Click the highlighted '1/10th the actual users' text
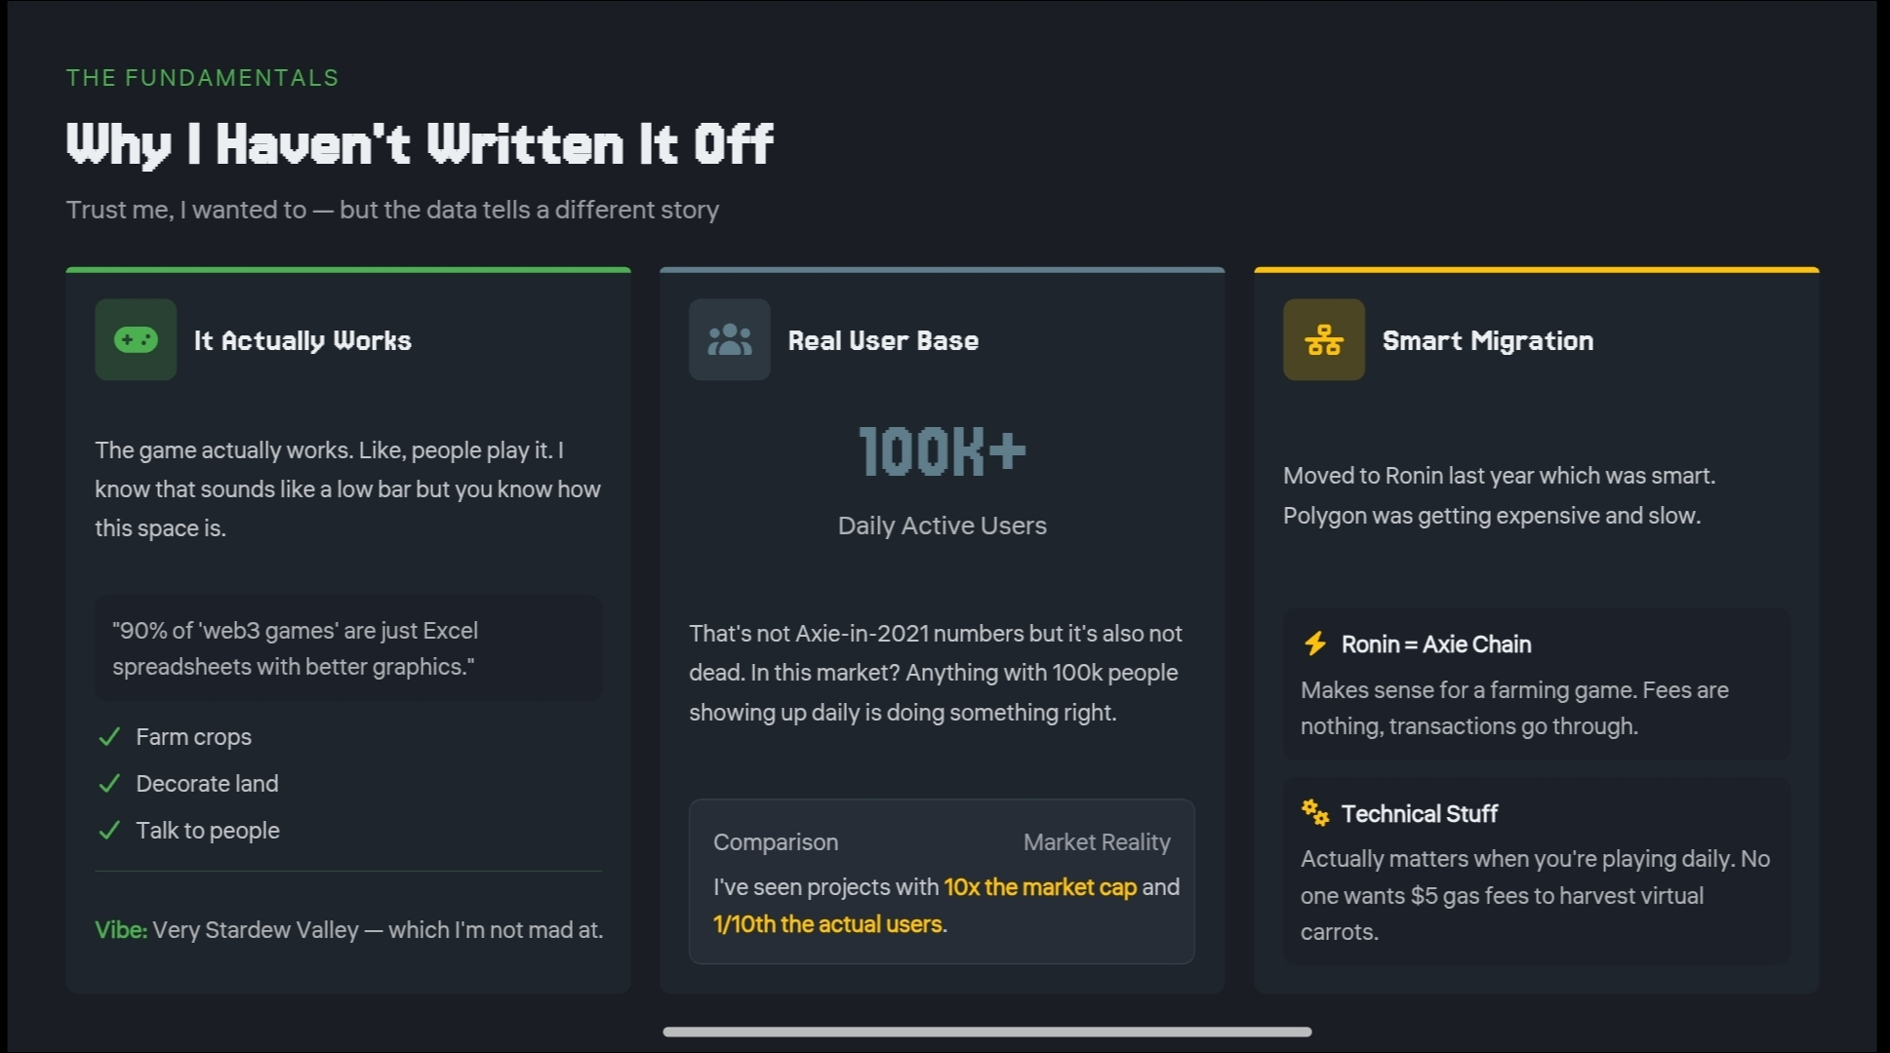Screen dimensions: 1890x1053 coord(828,924)
